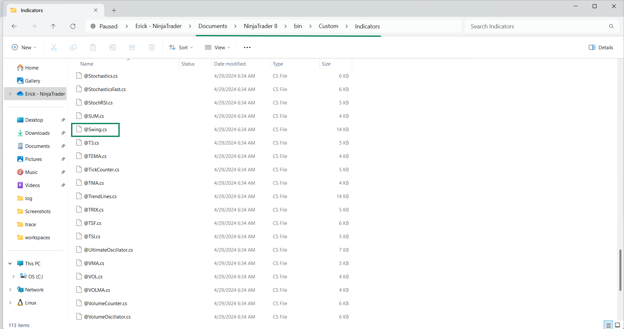
Task: Open the See more ellipsis menu
Action: click(x=247, y=47)
